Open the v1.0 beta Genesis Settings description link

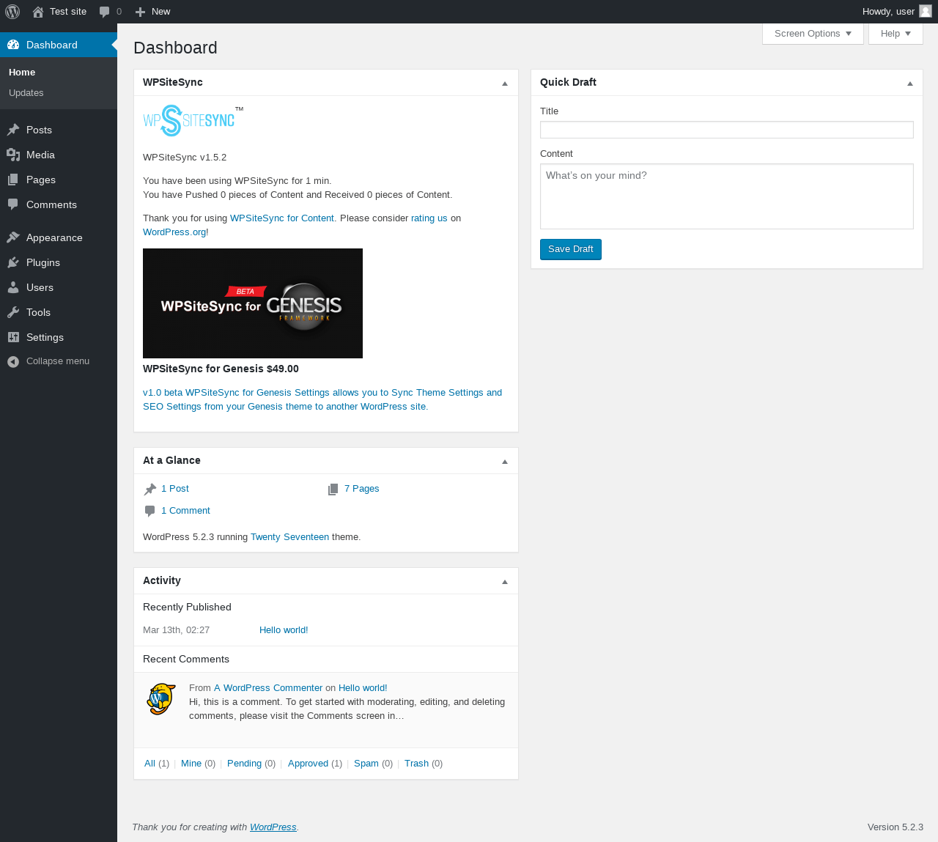[322, 399]
